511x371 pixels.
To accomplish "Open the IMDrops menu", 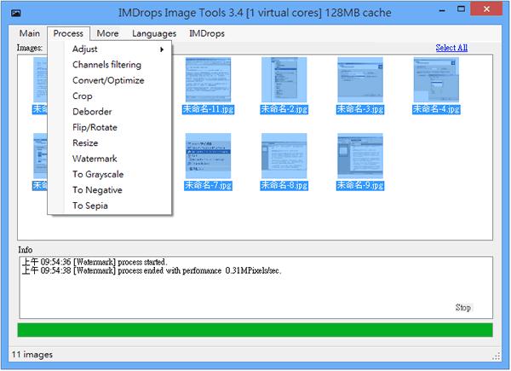I will coord(207,33).
